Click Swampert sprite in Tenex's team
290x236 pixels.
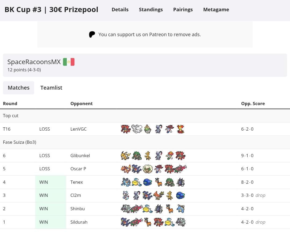pos(126,182)
